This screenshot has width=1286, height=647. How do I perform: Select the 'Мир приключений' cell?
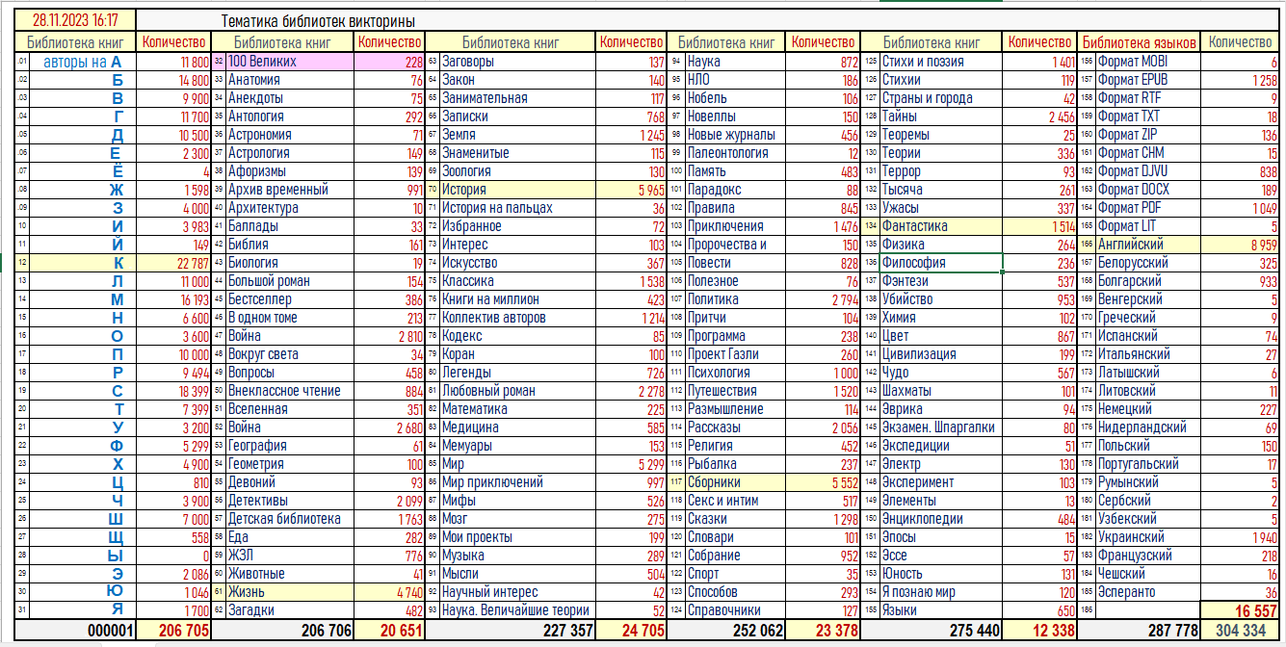(517, 482)
